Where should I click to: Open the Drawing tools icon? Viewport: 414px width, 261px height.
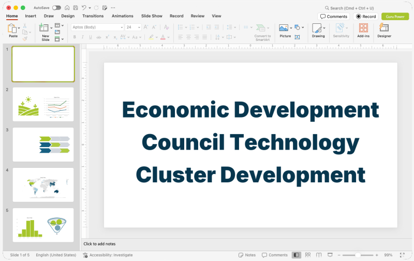coord(317,28)
